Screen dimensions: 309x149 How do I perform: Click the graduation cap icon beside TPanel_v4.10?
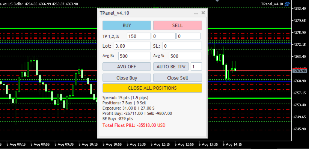click(x=287, y=4)
